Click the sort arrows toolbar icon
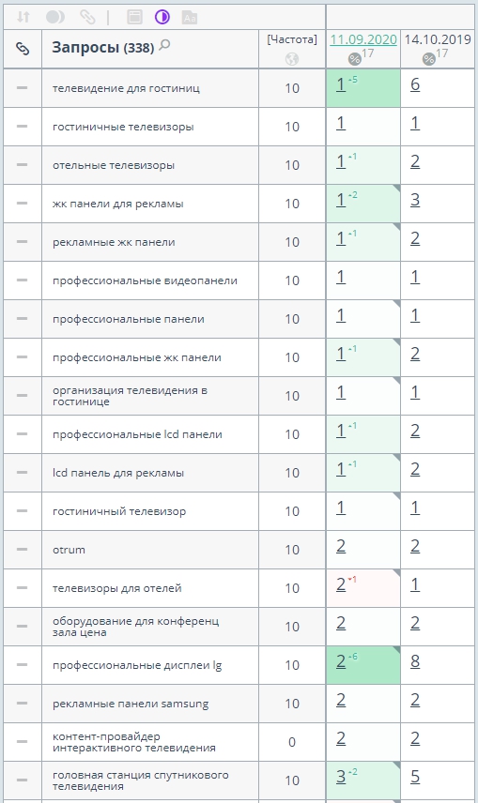 pyautogui.click(x=23, y=17)
